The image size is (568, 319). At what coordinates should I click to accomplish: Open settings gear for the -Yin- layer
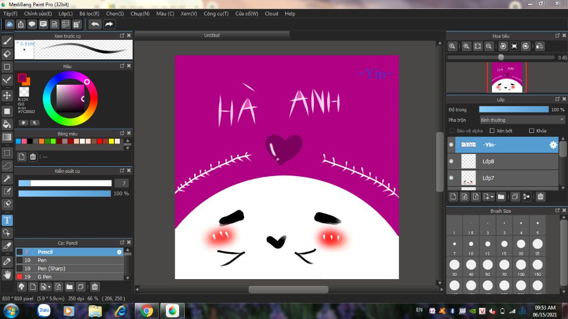(552, 145)
